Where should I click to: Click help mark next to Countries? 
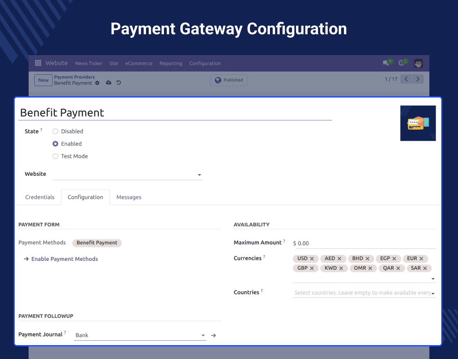262,291
